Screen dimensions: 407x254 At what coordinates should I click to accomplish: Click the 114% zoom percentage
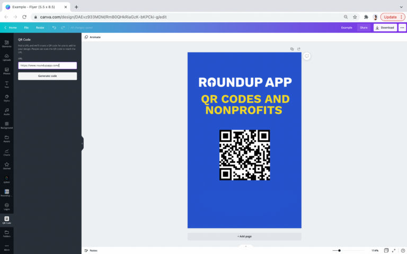(375, 250)
